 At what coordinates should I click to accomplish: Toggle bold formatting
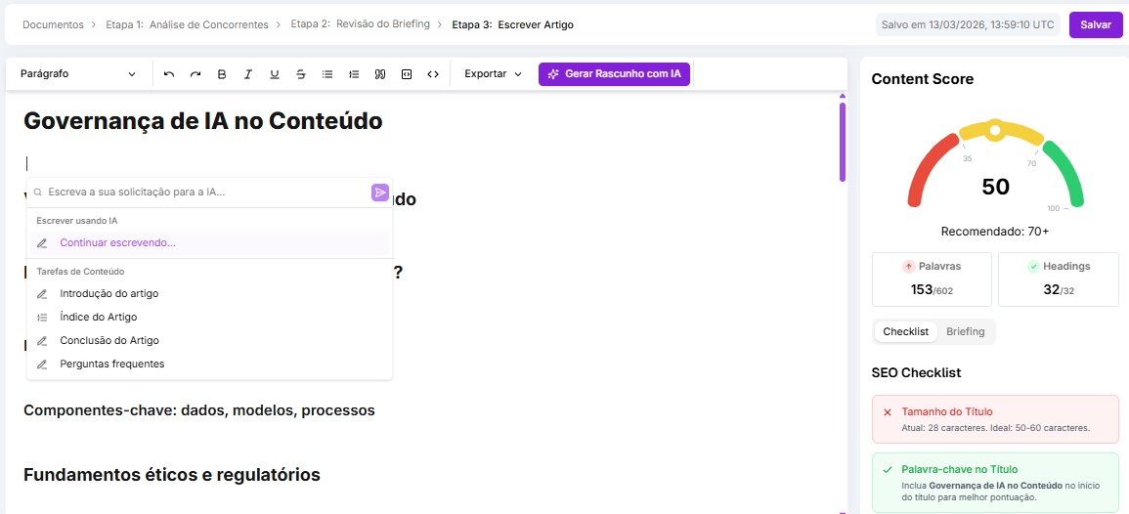pos(222,74)
